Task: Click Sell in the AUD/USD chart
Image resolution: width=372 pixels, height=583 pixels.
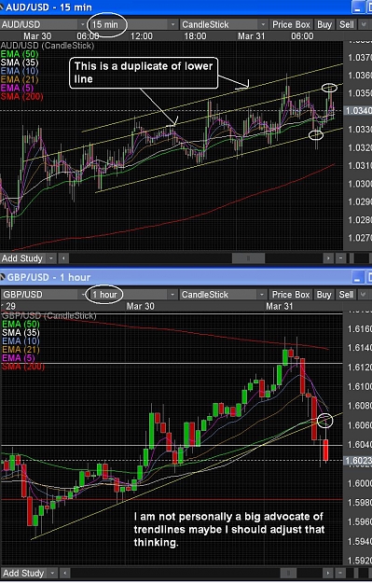Action: (346, 24)
